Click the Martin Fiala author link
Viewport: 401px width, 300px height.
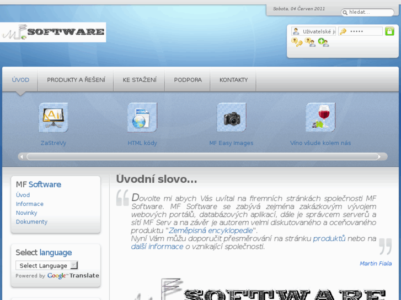[x=376, y=264]
